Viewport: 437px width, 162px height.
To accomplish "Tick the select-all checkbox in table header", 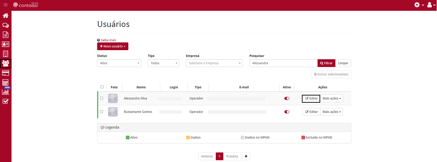I will pos(102,87).
